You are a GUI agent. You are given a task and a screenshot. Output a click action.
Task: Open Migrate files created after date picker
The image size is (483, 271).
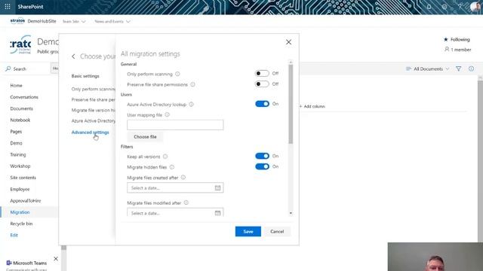[x=175, y=187]
